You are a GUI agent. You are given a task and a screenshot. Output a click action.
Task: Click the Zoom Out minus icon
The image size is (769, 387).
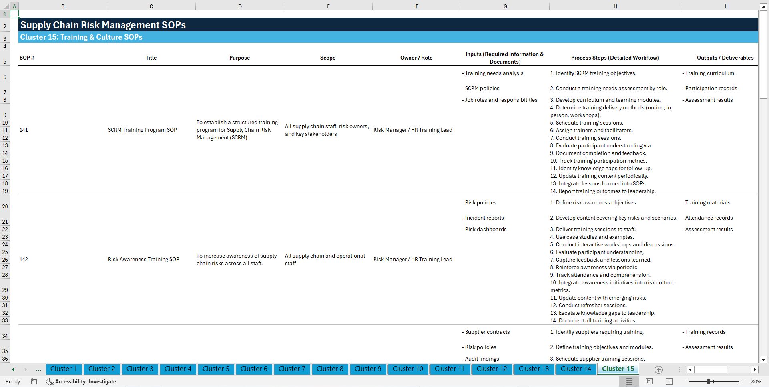tap(684, 381)
